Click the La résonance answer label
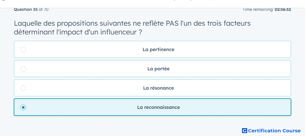The image size is (305, 136). pos(158,88)
